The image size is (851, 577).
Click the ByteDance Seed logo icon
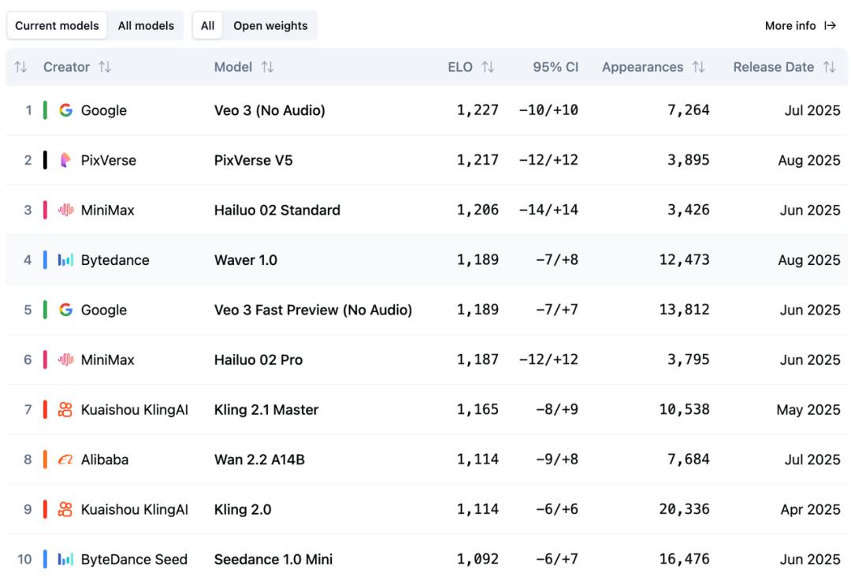66,560
